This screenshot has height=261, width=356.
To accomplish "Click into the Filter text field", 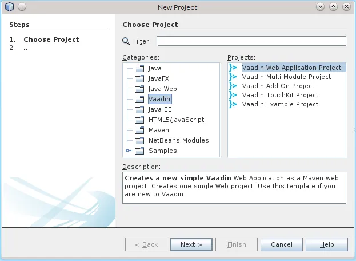I will (251, 41).
